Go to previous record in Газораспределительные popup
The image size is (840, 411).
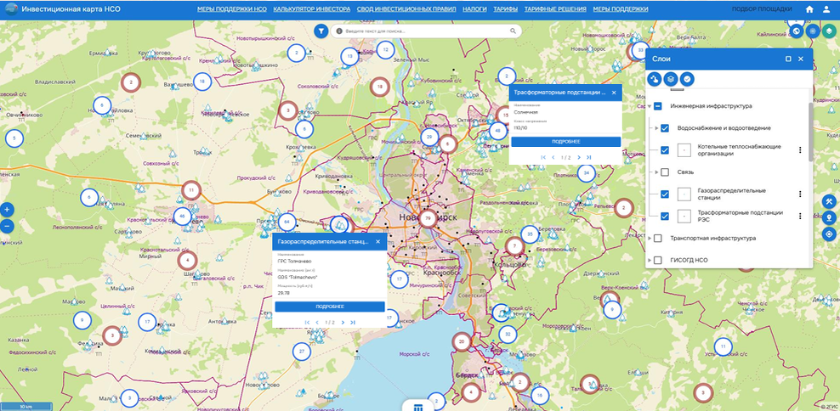[x=317, y=323]
